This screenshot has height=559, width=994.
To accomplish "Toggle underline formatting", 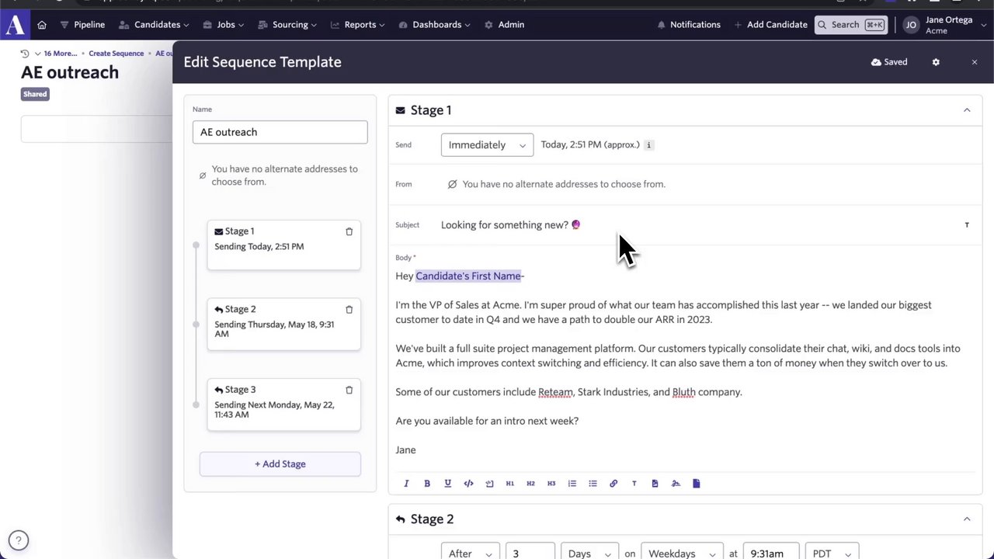I will pos(447,484).
